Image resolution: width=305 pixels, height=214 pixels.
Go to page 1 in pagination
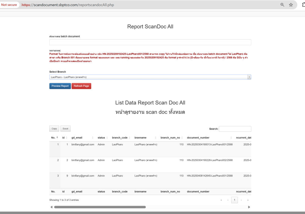click(234, 200)
